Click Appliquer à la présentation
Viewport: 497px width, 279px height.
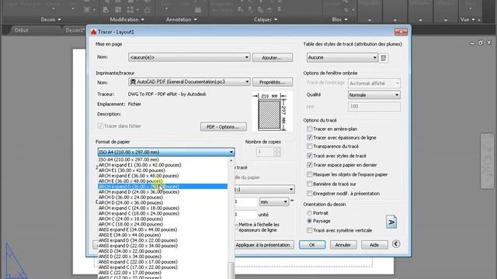[x=264, y=245]
